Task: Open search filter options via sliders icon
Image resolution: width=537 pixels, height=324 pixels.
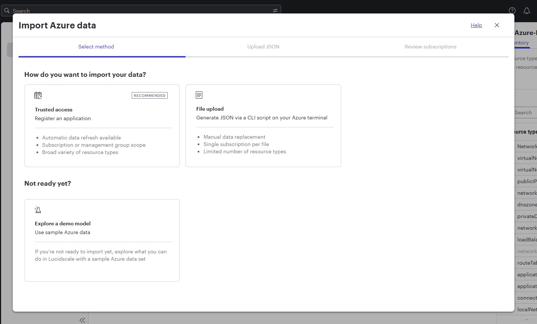Action: point(275,10)
